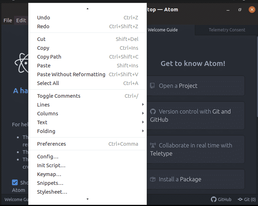Click the Welcome Guide pane scrollbar
Screen dimensions: 258x206
click(257, 77)
